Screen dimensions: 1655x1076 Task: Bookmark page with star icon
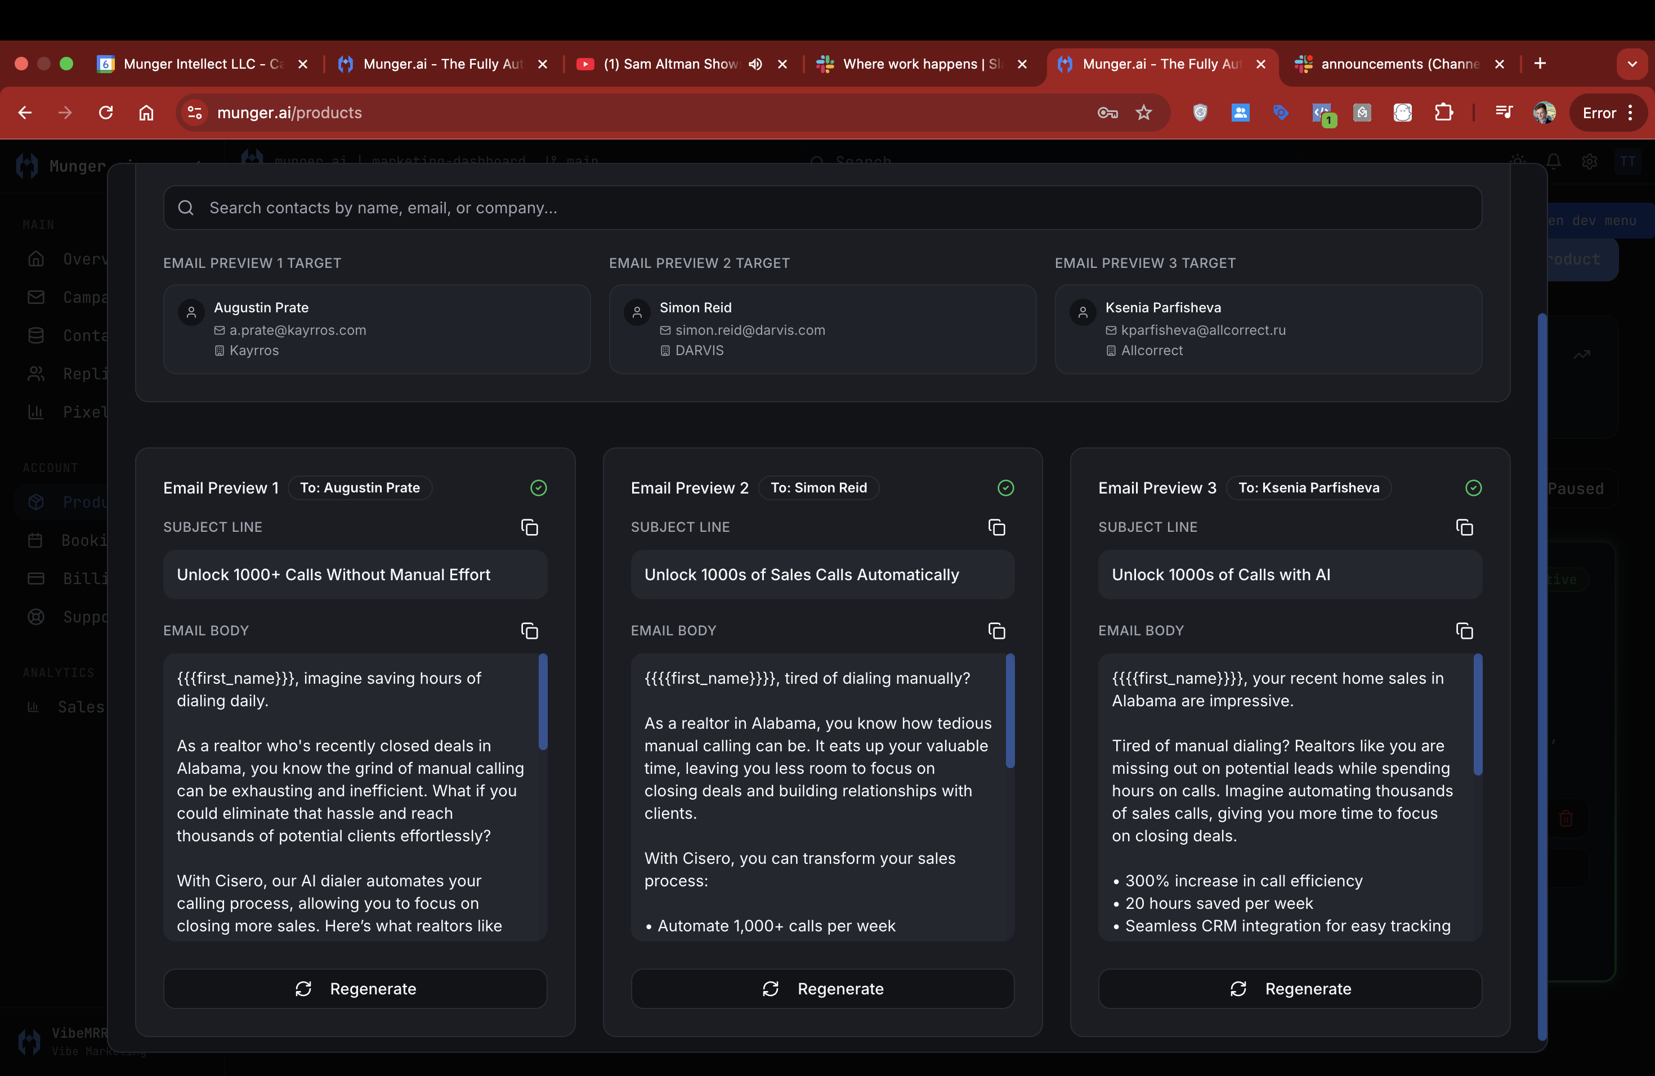(x=1143, y=113)
